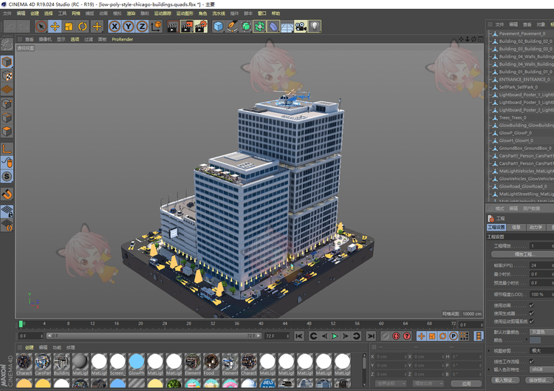This screenshot has width=554, height=391.
Task: Click the green timeline playhead at frame 0
Action: [x=21, y=324]
